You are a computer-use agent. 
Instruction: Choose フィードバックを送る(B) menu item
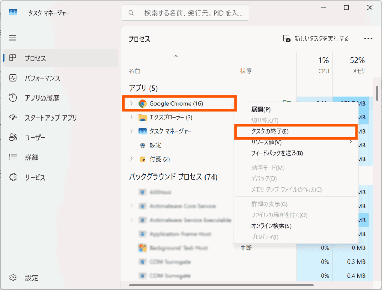click(x=277, y=153)
